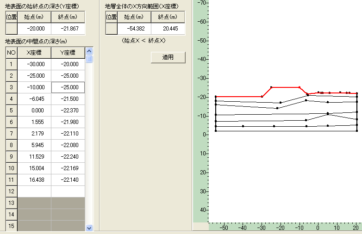Select row 6 X coordinate 1.555
The height and width of the screenshot is (234, 362).
point(34,122)
